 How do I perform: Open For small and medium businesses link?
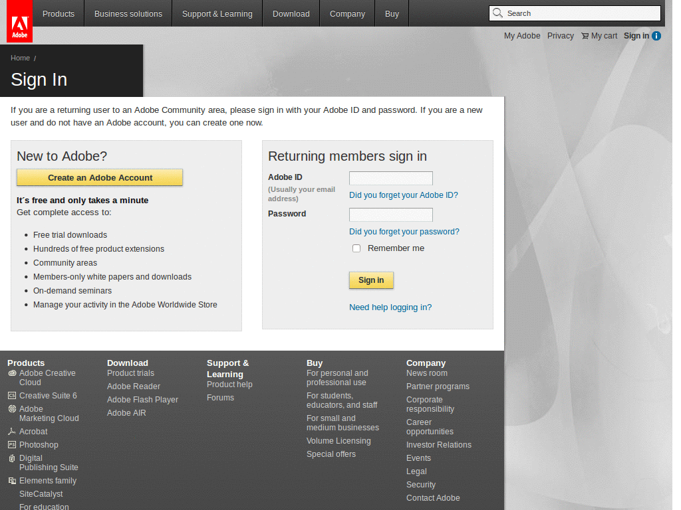point(342,423)
